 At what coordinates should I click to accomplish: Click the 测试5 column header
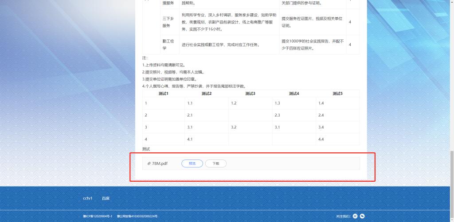337,93
